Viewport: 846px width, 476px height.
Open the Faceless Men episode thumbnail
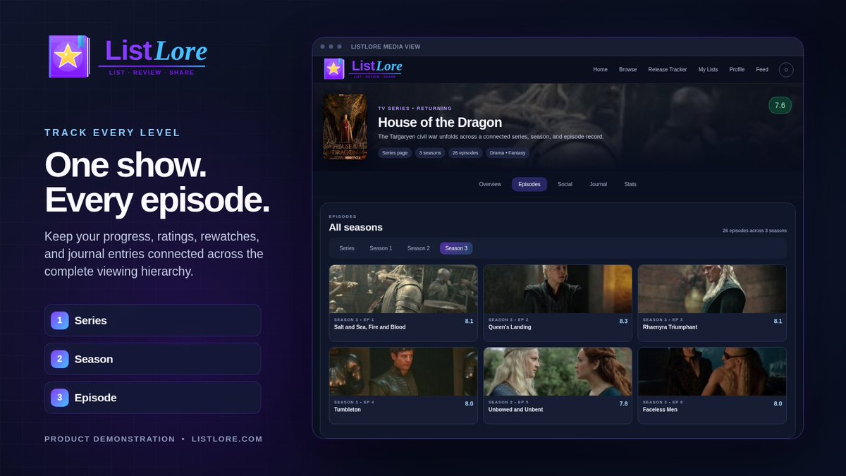coord(712,372)
